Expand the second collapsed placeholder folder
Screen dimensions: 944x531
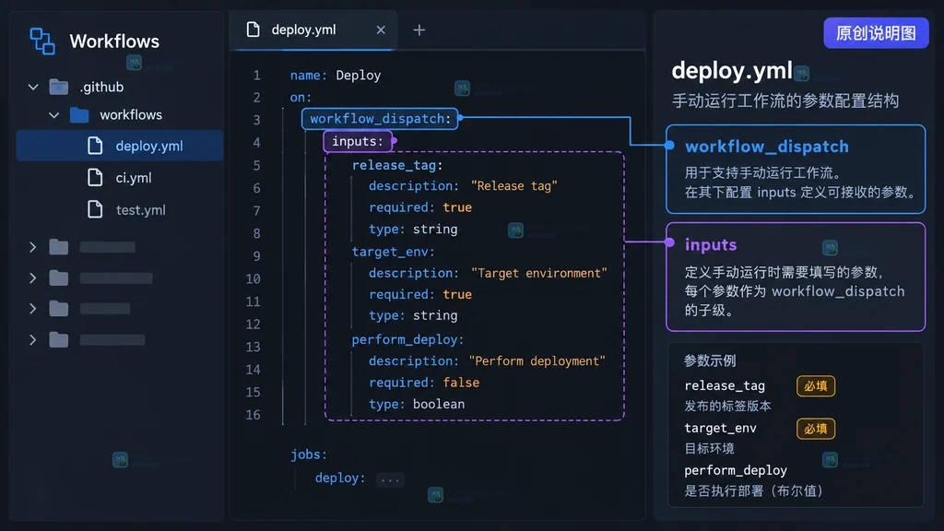point(32,277)
